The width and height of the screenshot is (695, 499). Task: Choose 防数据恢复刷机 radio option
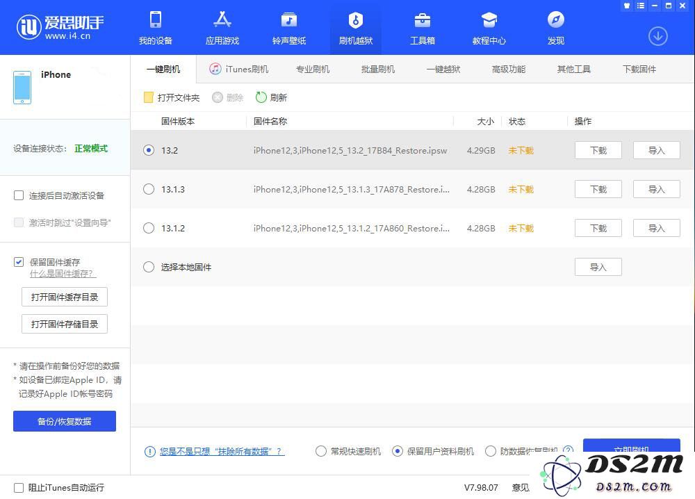point(491,452)
